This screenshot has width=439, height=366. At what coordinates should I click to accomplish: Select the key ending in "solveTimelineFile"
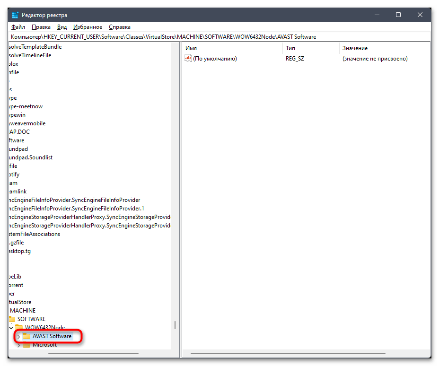tap(30, 55)
